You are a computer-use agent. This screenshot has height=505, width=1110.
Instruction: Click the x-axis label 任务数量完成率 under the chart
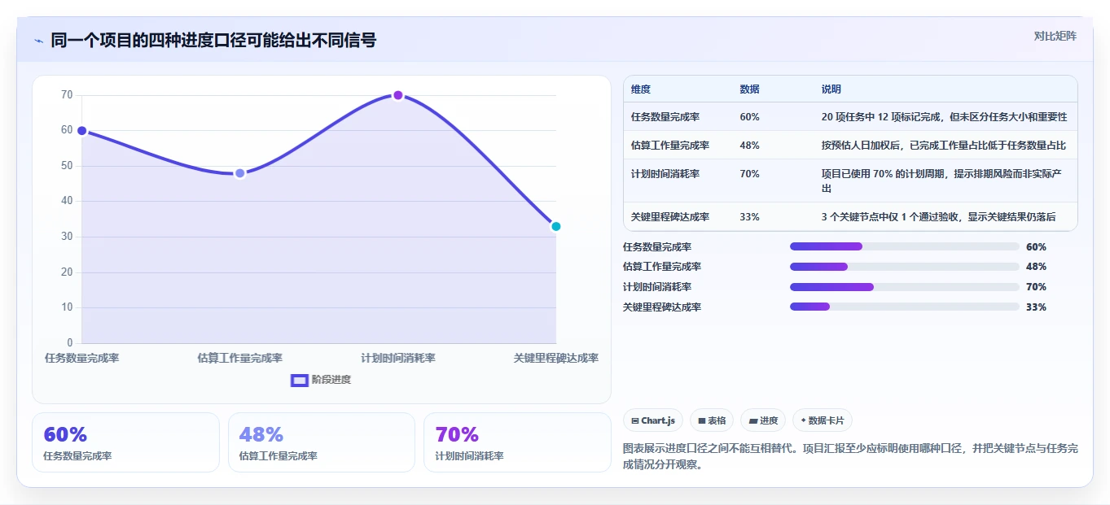pyautogui.click(x=81, y=358)
